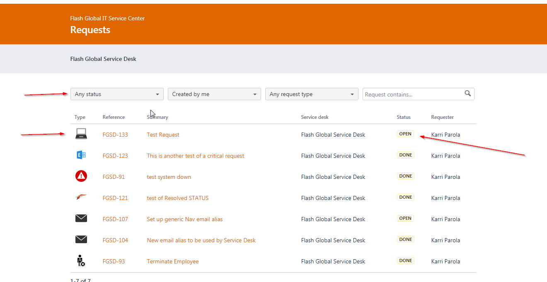547x282 pixels.
Task: Click the terminate employee icon for FGSD-93
Action: (81, 260)
